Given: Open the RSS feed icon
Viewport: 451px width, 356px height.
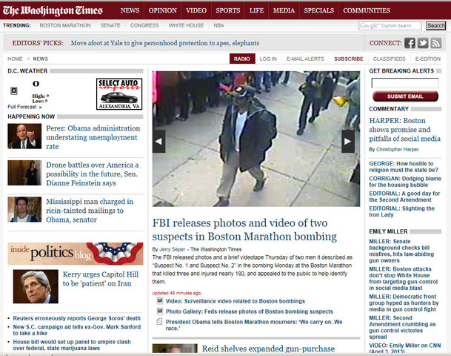Looking at the screenshot, I should tap(436, 43).
